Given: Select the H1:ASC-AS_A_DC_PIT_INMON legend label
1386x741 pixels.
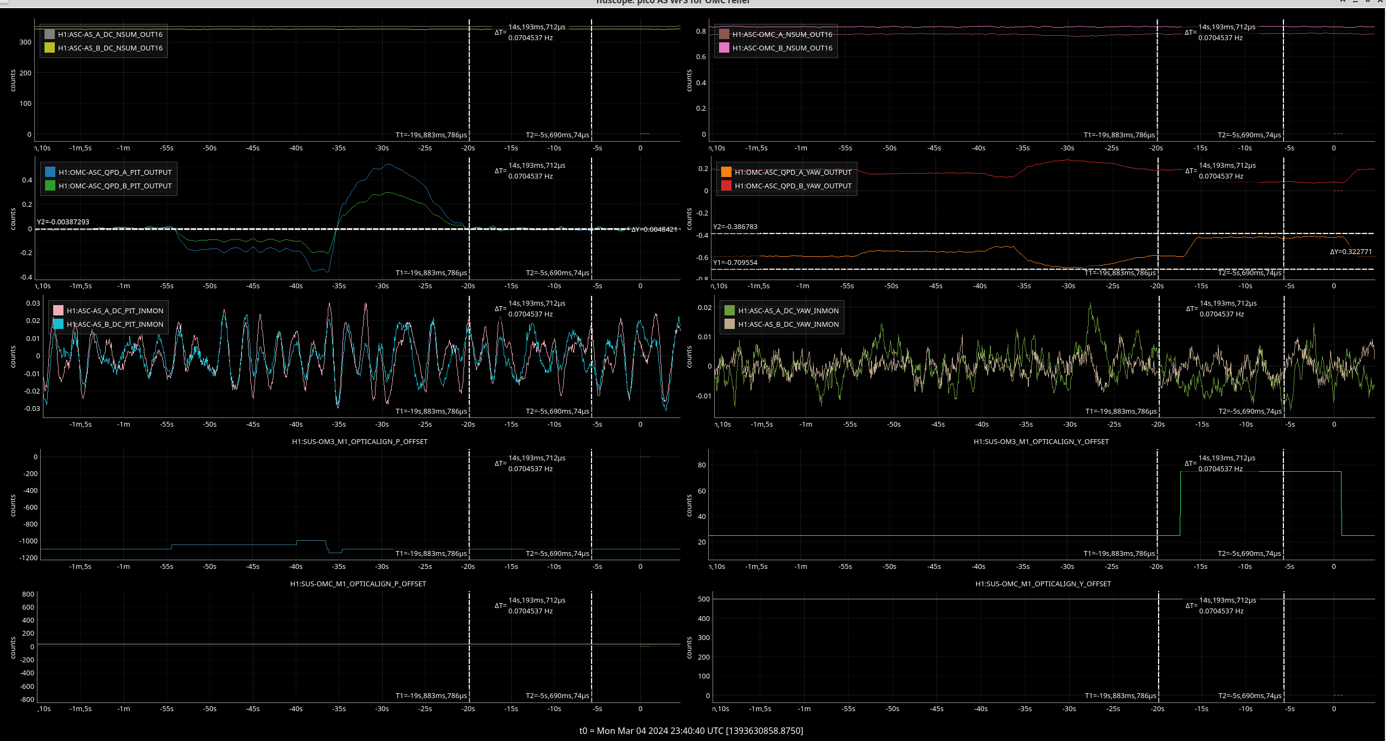Looking at the screenshot, I should [115, 311].
